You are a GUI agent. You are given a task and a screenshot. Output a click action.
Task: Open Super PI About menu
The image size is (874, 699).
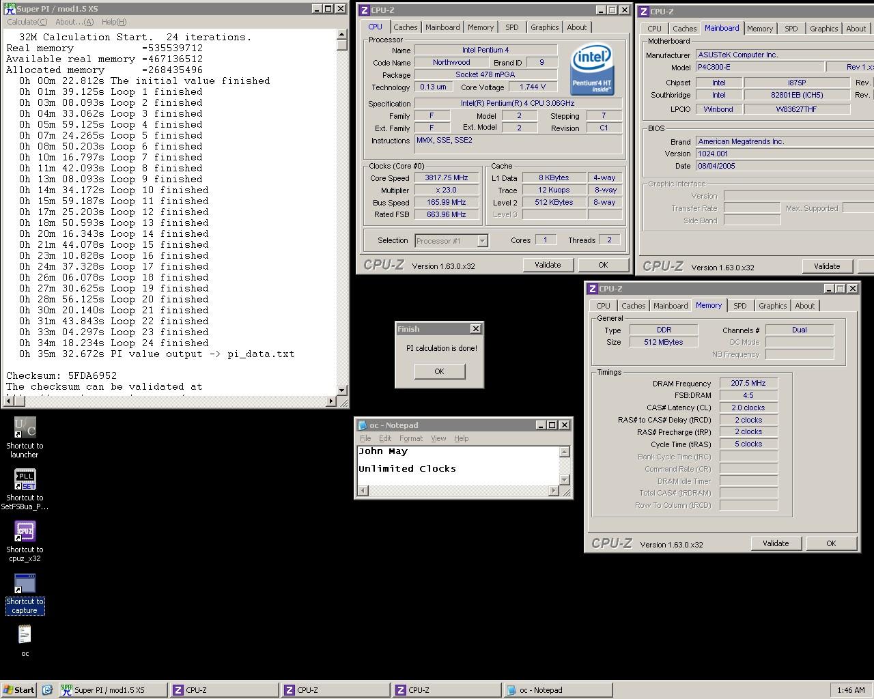74,22
